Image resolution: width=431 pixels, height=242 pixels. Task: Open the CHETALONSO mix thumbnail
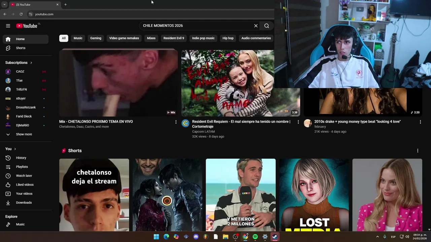coord(119,83)
